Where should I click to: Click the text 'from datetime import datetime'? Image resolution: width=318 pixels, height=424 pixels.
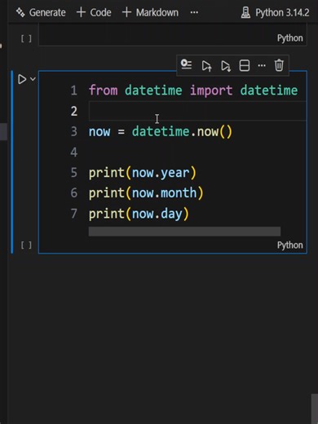point(193,91)
